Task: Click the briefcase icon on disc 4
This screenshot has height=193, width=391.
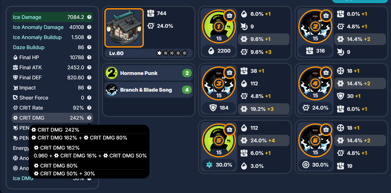Action: click(326, 72)
